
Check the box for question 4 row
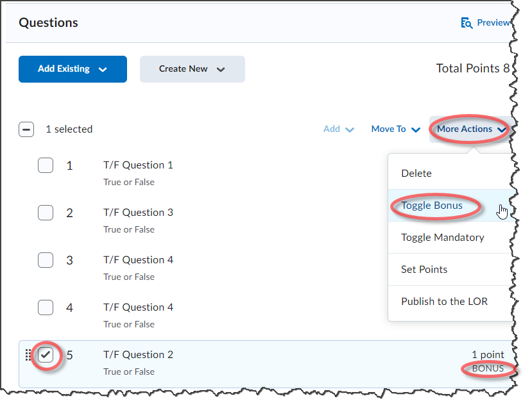[x=46, y=307]
